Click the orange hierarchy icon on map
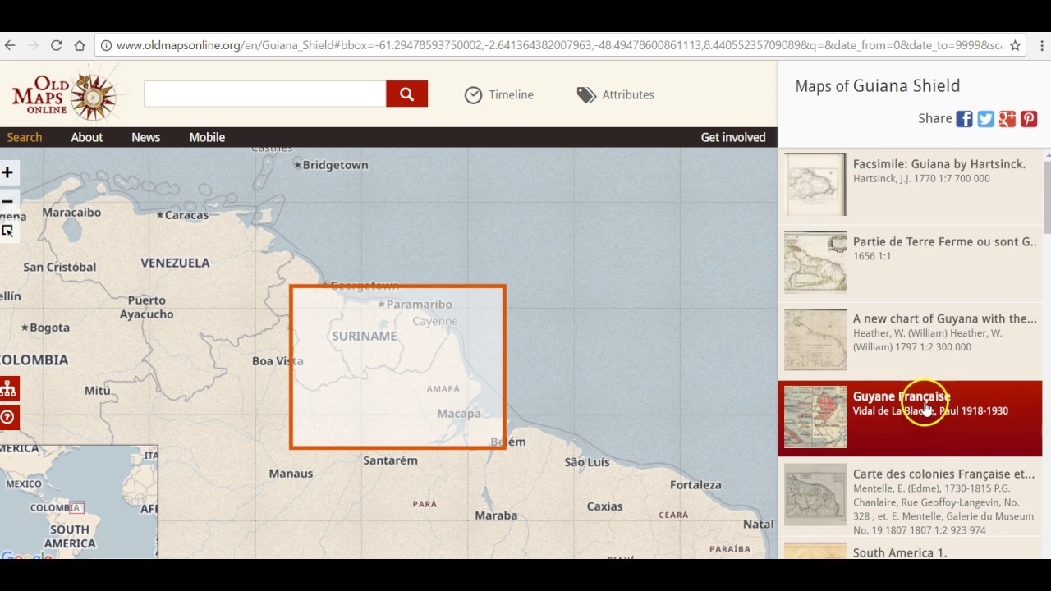The height and width of the screenshot is (591, 1051). pos(8,388)
